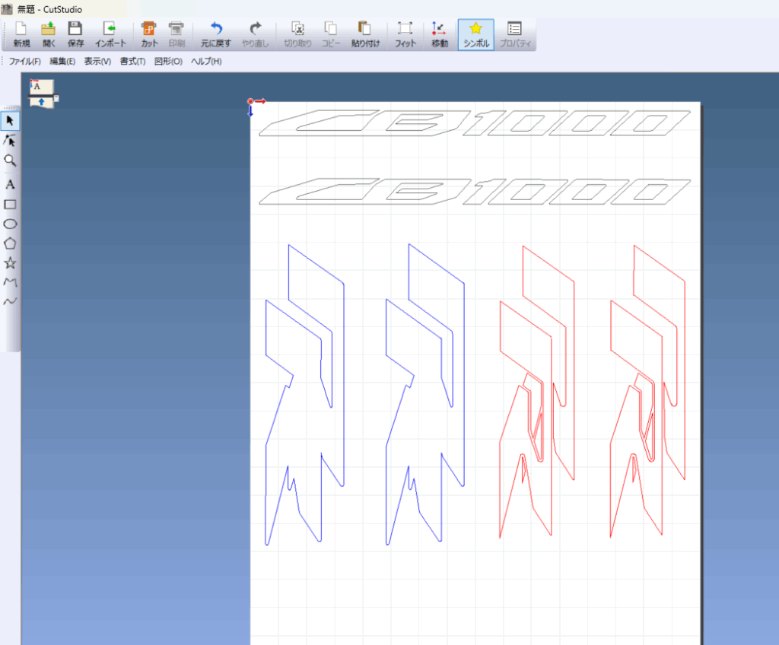The width and height of the screenshot is (779, 645).
Task: Select the second CB1000 outline
Action: click(x=475, y=192)
